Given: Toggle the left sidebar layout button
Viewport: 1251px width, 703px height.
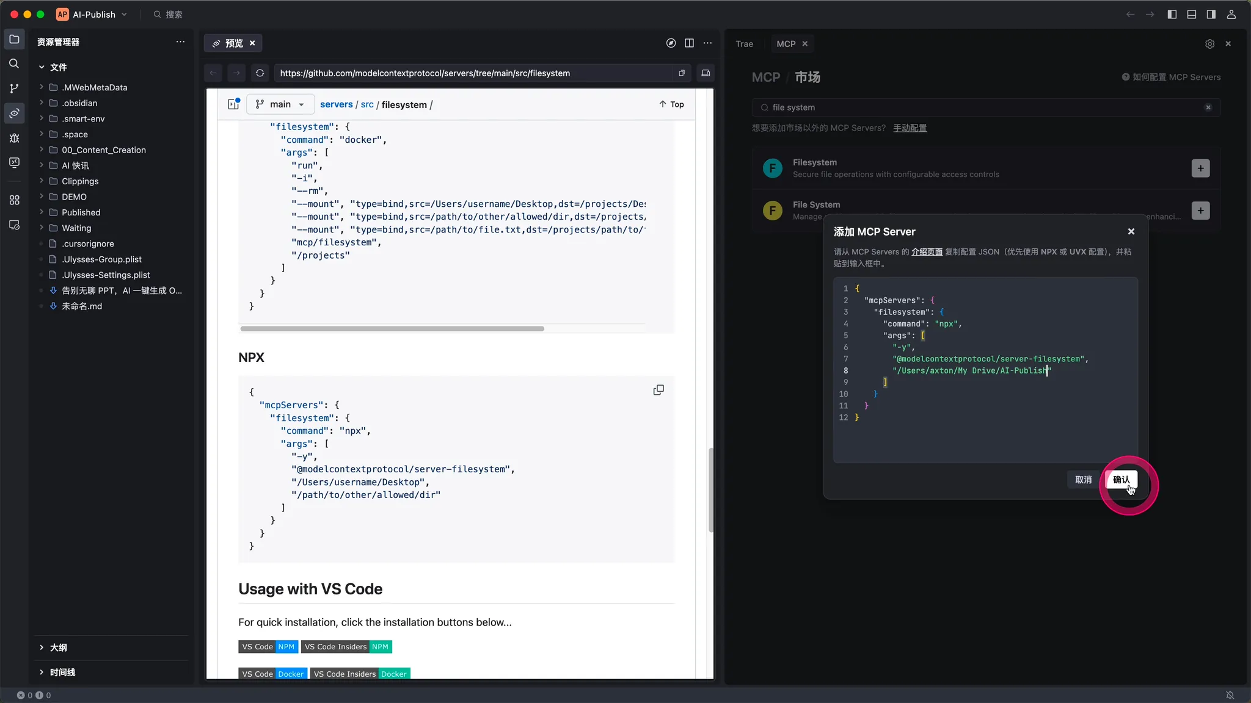Looking at the screenshot, I should pos(1172,14).
